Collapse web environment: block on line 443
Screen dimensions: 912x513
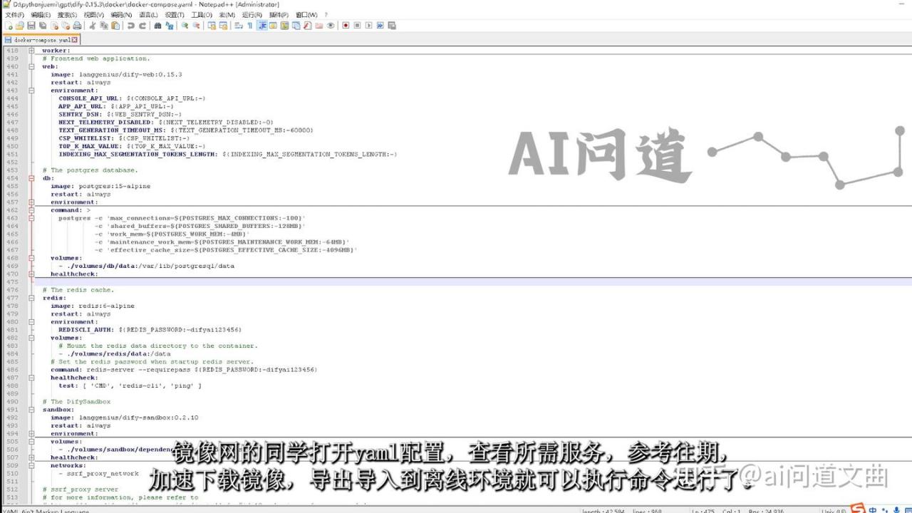(31, 90)
